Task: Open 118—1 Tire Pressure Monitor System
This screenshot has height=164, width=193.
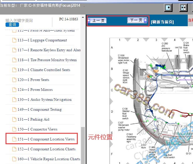Action: tap(47, 60)
